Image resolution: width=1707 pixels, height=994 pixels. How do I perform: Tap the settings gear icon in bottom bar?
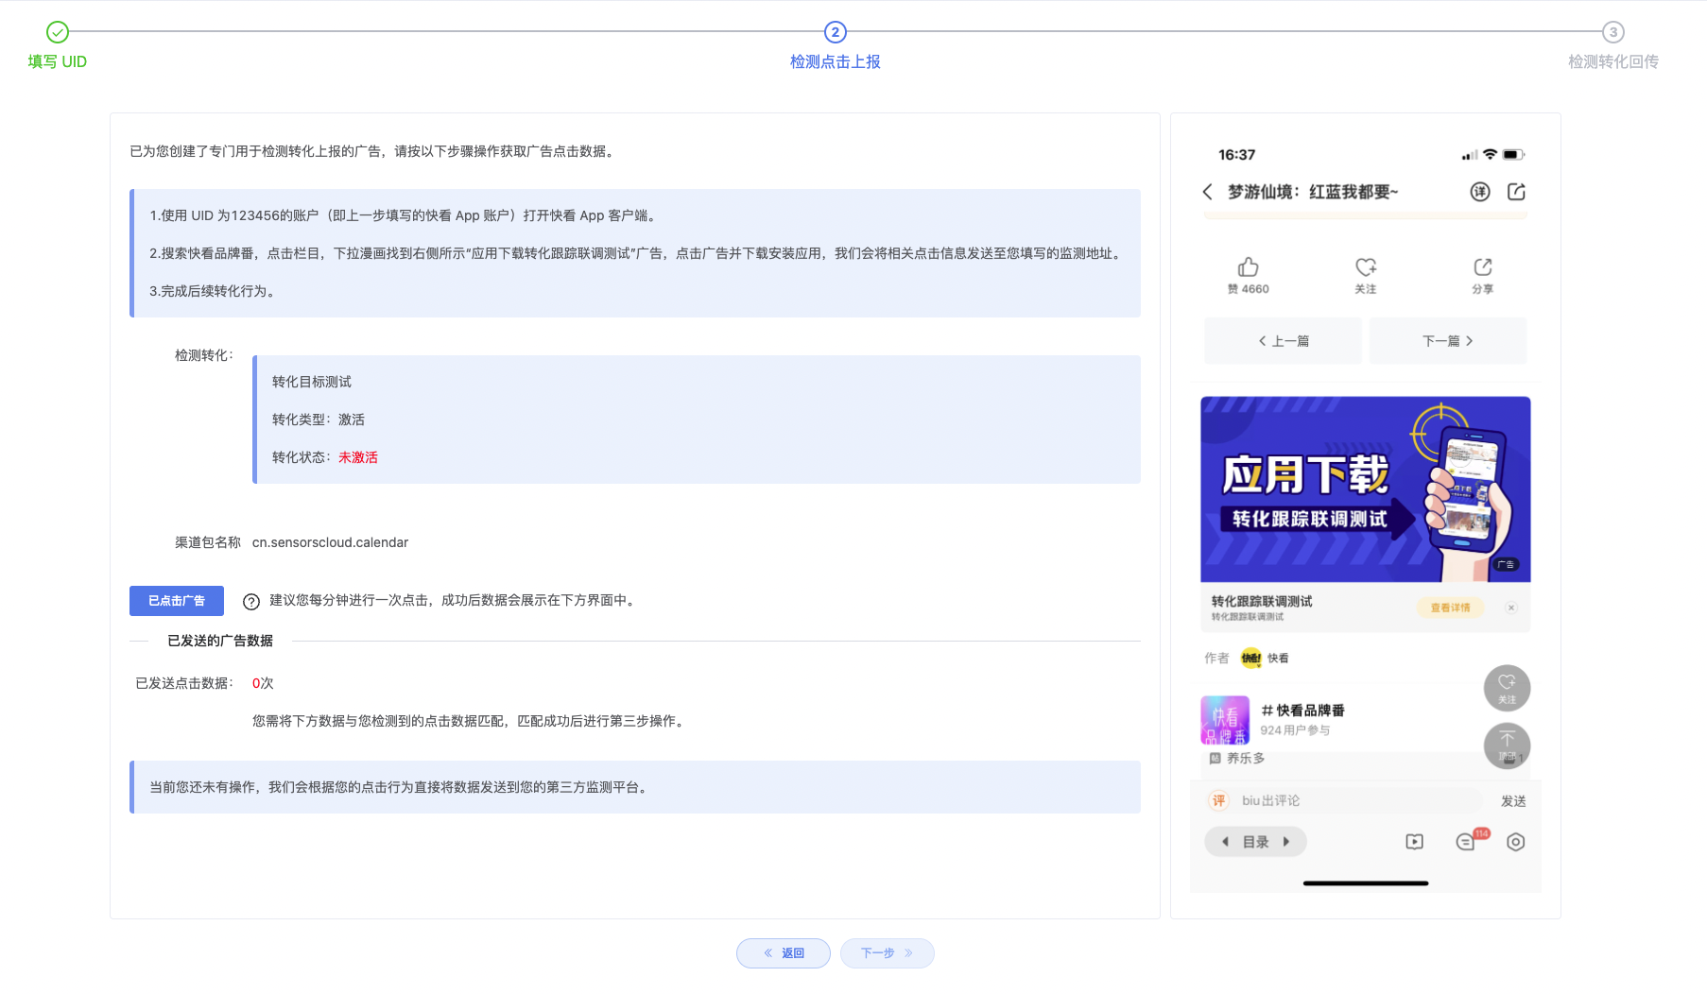pyautogui.click(x=1516, y=842)
